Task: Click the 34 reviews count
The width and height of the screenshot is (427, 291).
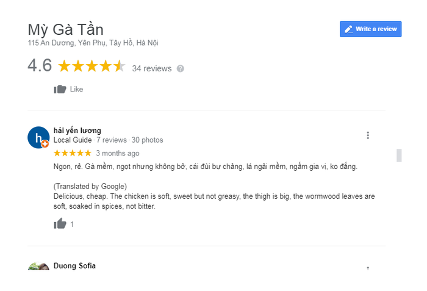Action: pyautogui.click(x=152, y=68)
